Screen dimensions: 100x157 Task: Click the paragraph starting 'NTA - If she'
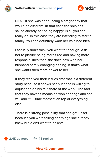pyautogui.click(x=53, y=31)
